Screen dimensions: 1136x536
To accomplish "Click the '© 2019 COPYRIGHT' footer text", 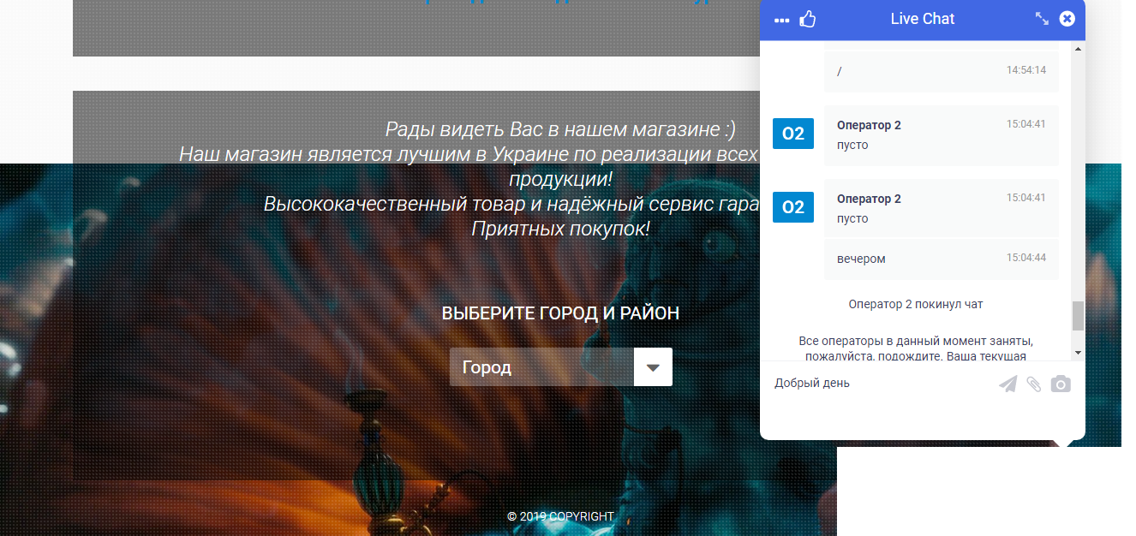I will [560, 516].
